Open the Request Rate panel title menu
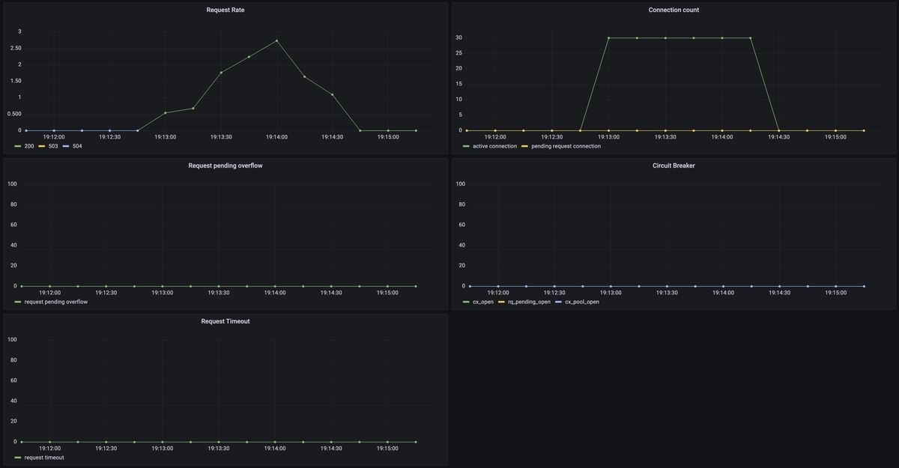899x468 pixels. (x=225, y=10)
